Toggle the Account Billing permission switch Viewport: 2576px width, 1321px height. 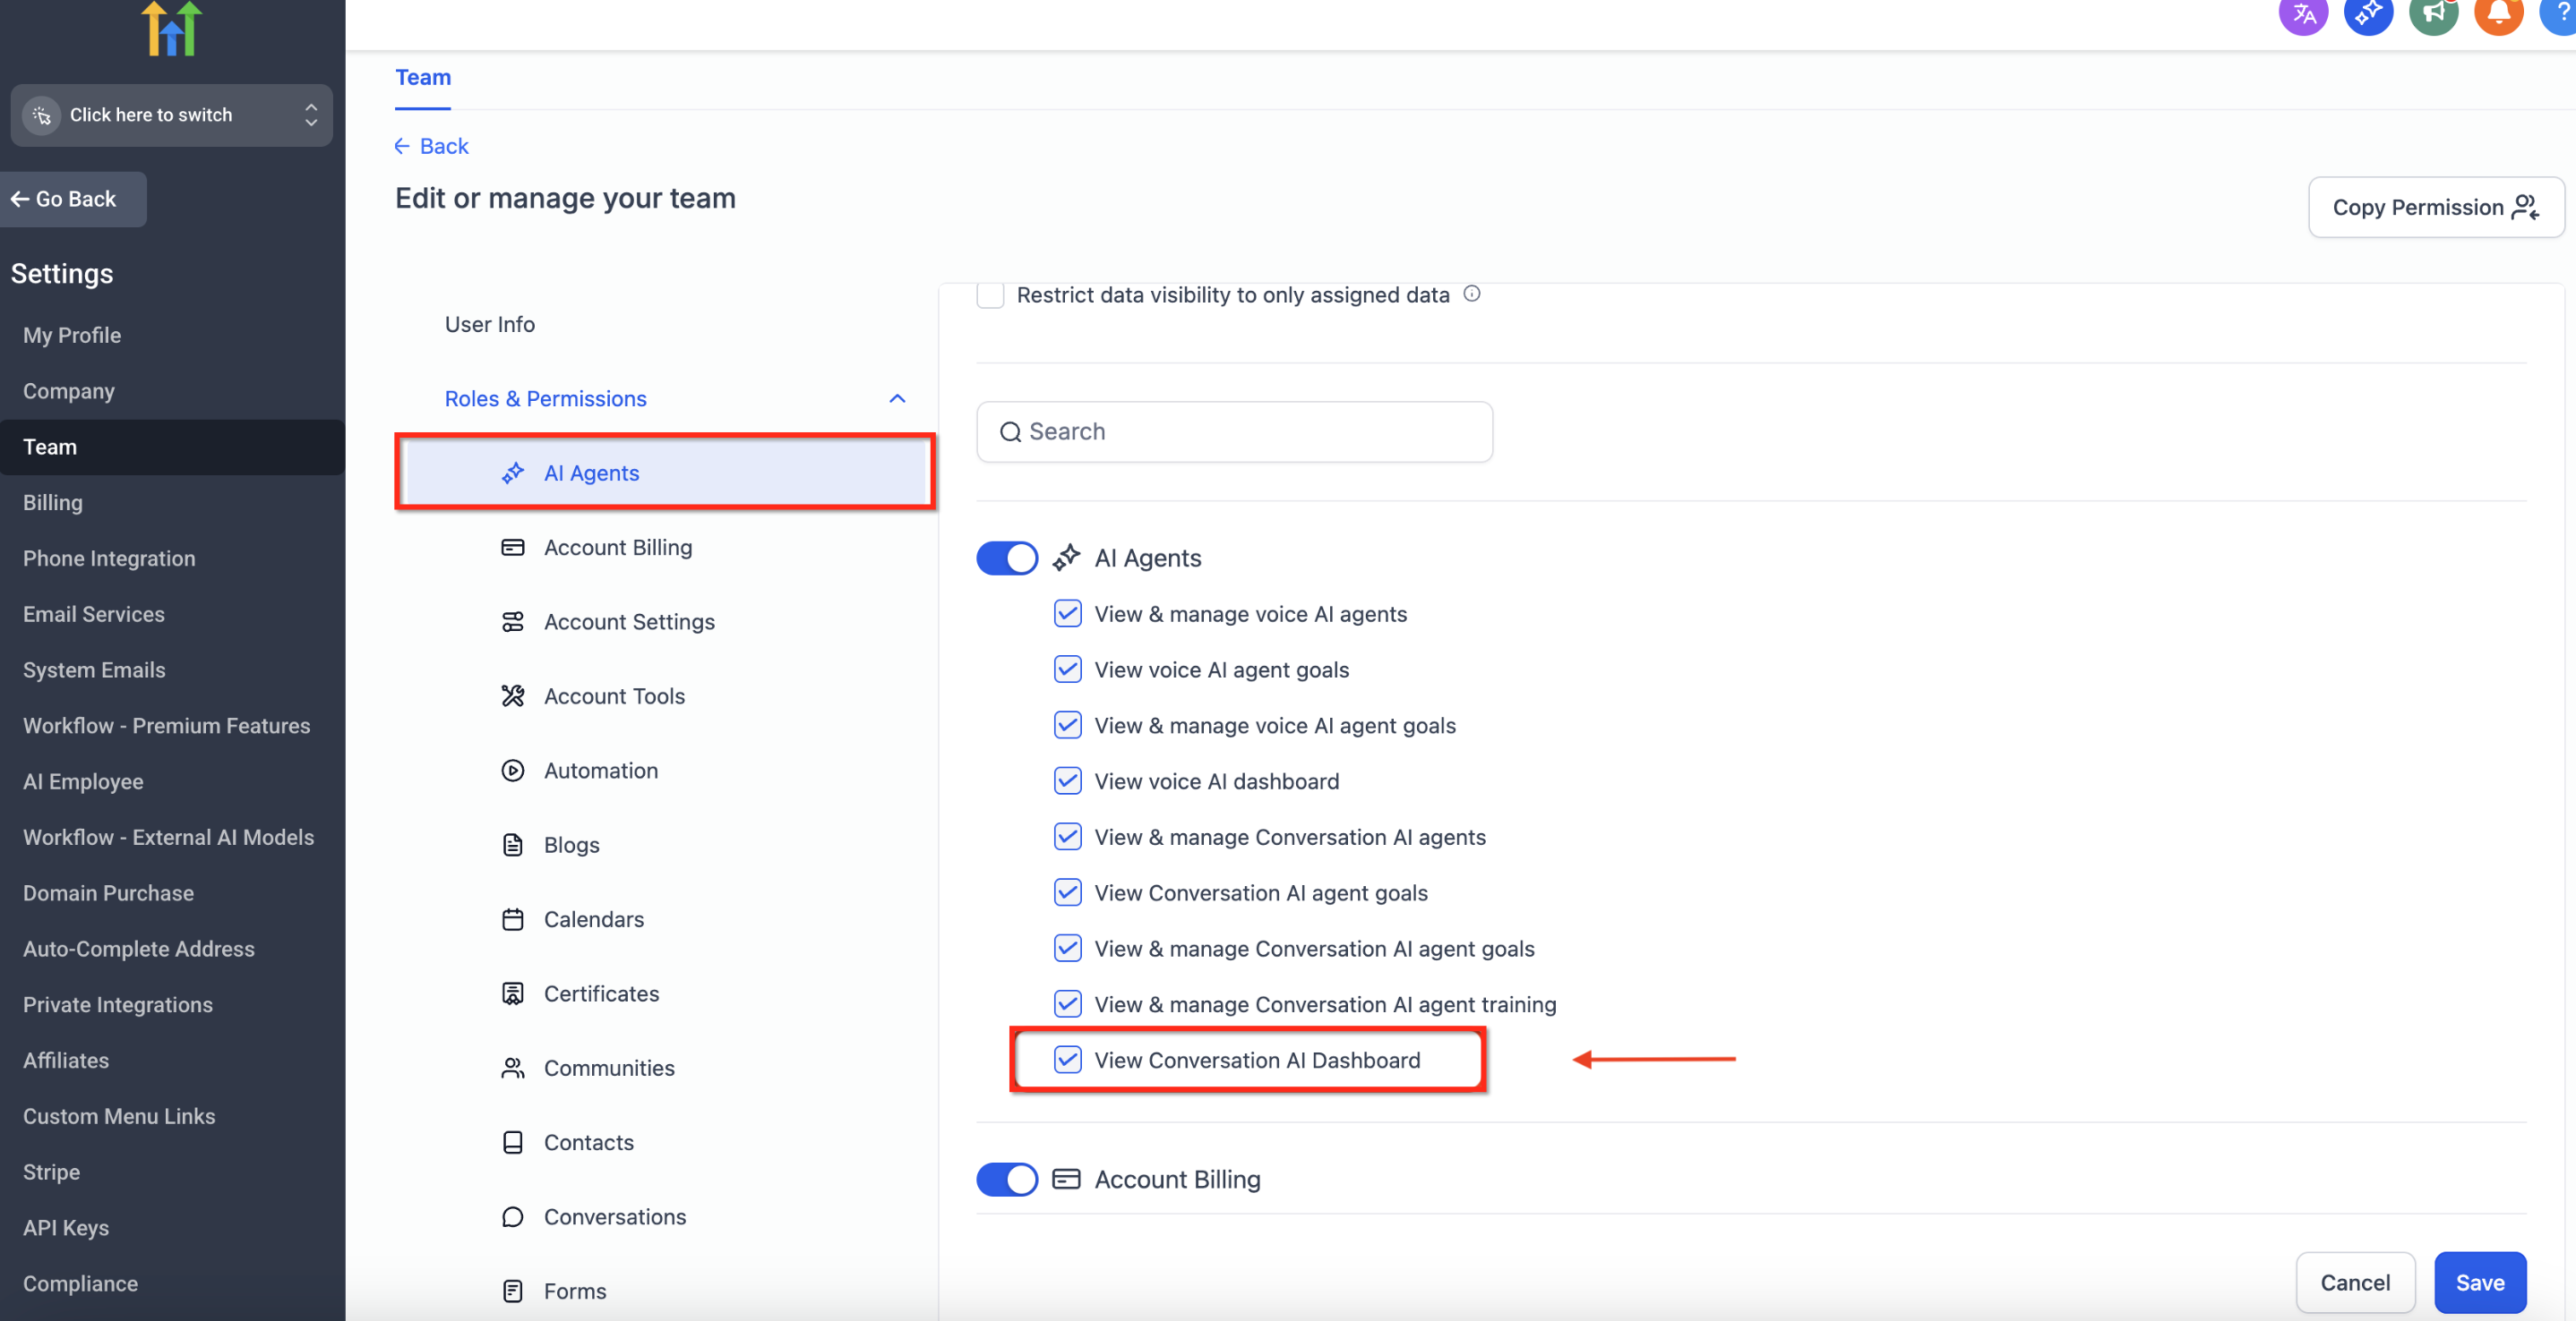tap(1006, 1179)
